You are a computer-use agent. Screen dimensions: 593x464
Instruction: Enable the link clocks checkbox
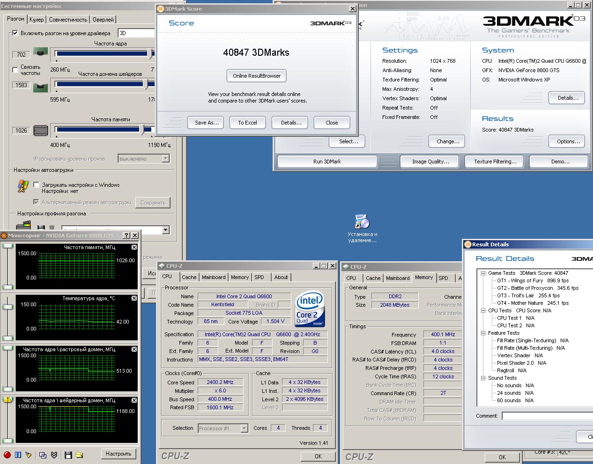15,70
